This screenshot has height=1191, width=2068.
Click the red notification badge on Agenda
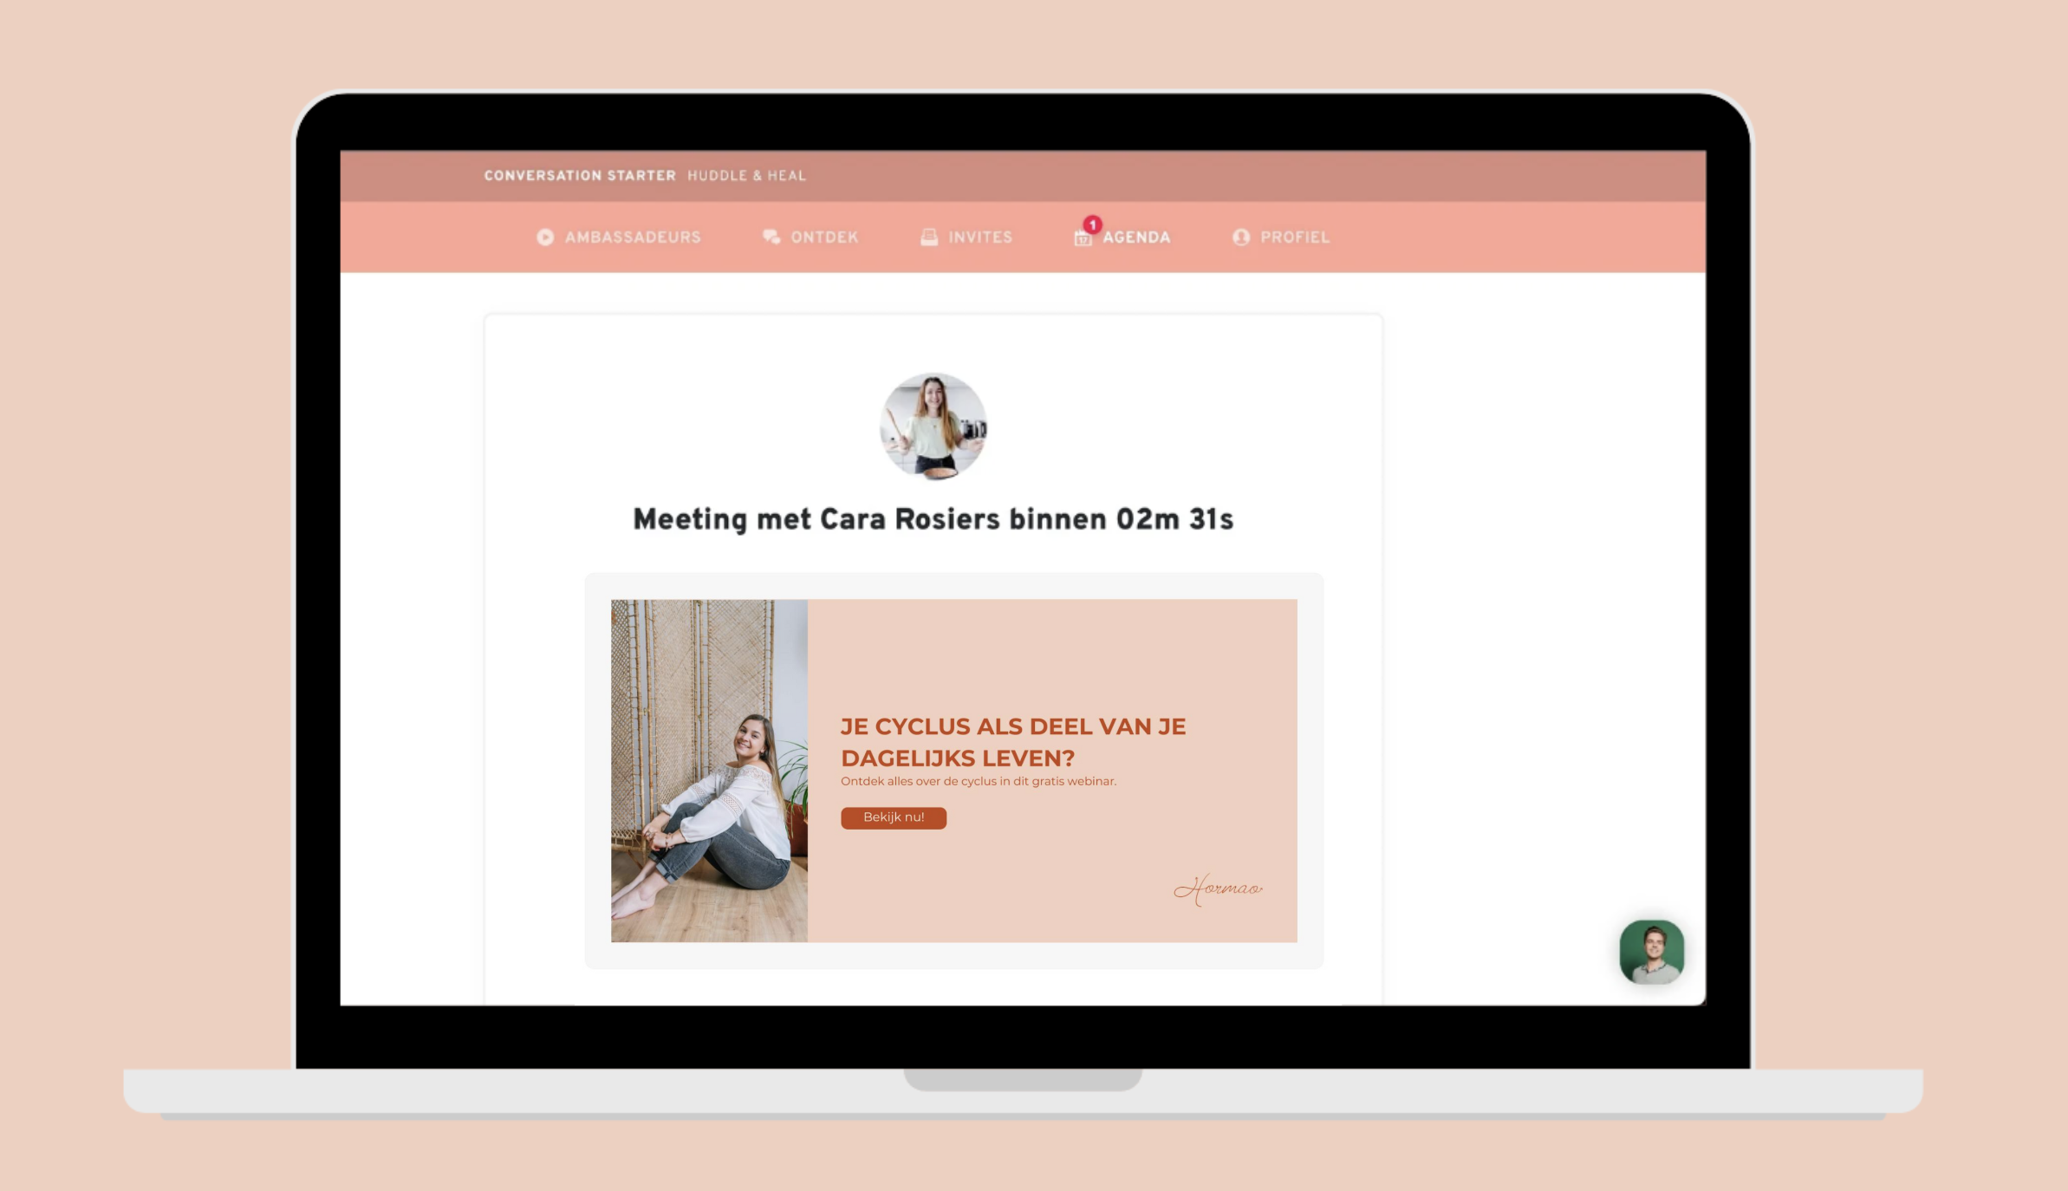coord(1092,225)
